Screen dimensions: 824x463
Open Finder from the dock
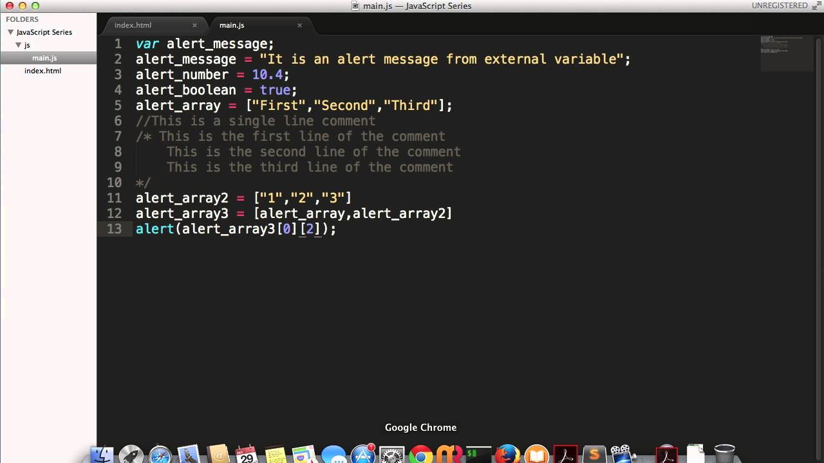(102, 455)
